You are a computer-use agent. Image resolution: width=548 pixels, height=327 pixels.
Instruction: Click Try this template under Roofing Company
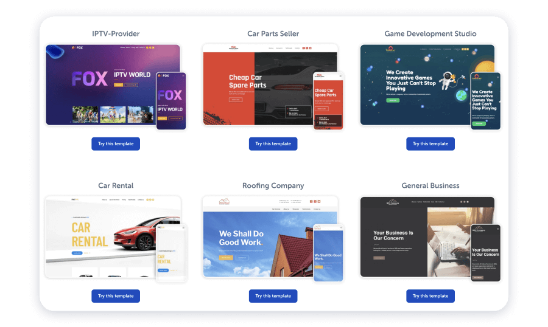coord(273,296)
